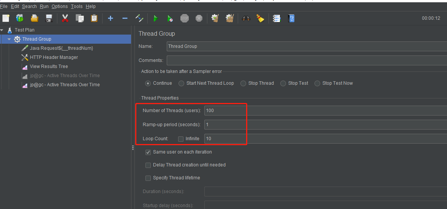
Task: Select the Stop Thread radio button
Action: [x=243, y=83]
